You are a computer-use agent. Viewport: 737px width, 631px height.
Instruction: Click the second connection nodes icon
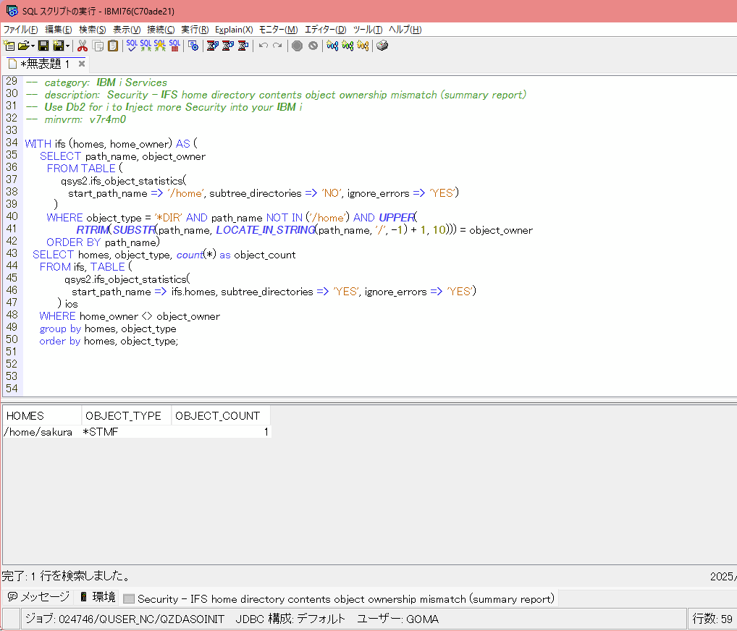coord(348,46)
